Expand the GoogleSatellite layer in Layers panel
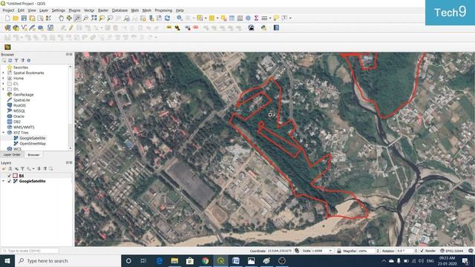This screenshot has height=267, width=475. coord(3,181)
